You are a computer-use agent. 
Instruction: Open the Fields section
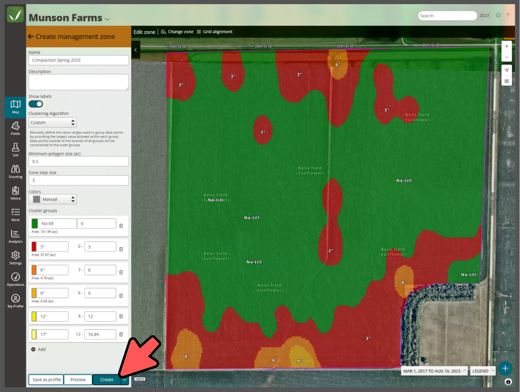[x=15, y=129]
